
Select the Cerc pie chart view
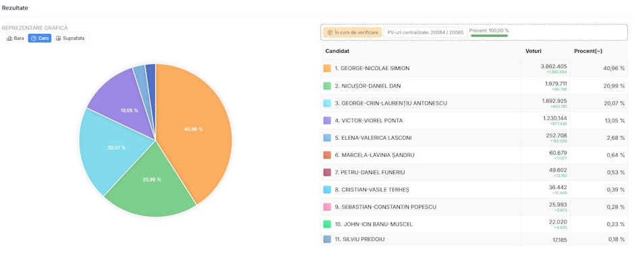click(x=40, y=38)
